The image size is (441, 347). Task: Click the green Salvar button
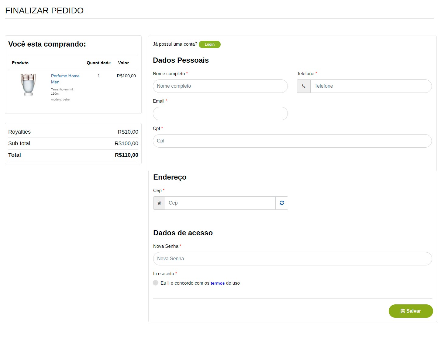[411, 311]
